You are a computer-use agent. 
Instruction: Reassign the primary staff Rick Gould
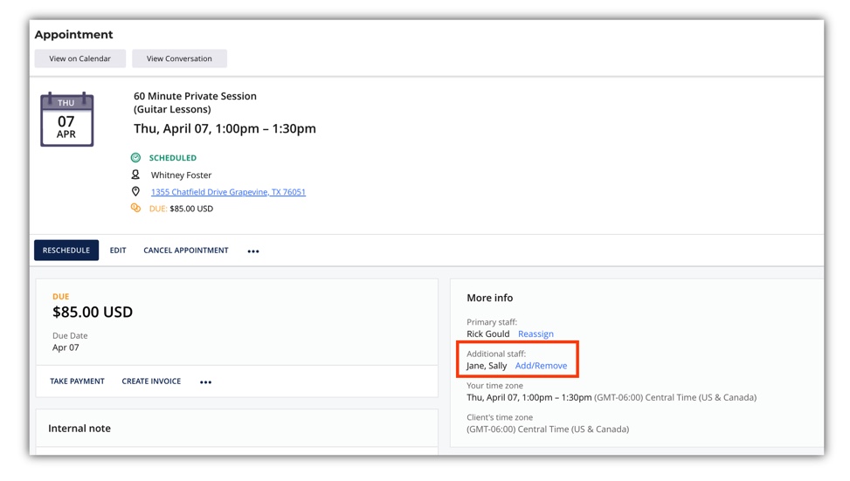pyautogui.click(x=536, y=334)
